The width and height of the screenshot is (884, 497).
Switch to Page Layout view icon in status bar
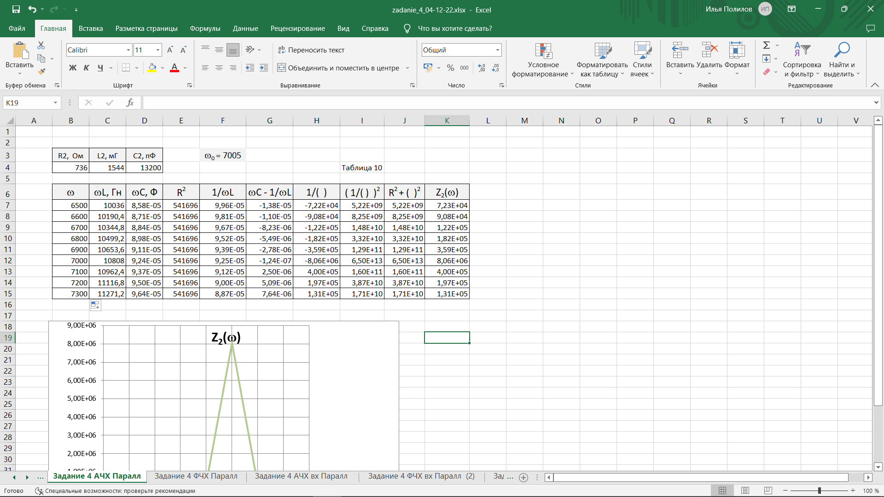745,491
